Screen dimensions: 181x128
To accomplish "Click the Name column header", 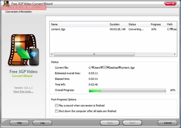I will coord(79,24).
